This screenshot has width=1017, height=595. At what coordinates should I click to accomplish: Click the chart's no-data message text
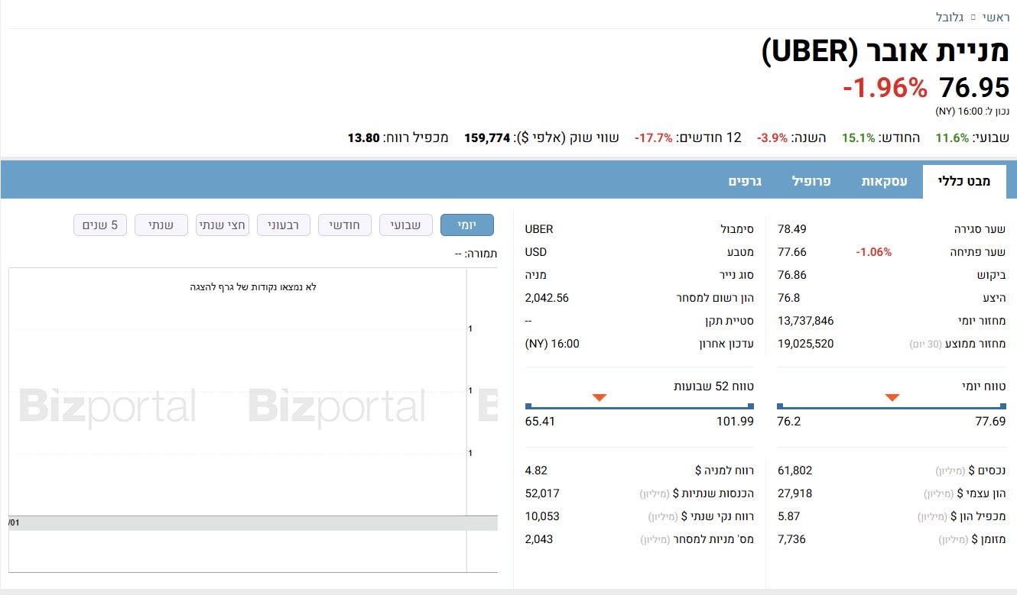coord(253,287)
